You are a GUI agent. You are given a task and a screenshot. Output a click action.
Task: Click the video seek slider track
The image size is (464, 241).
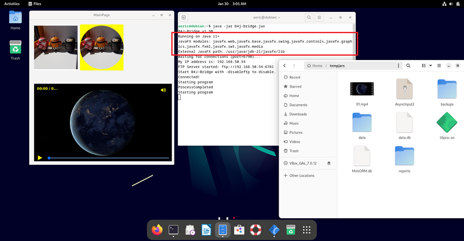[x=109, y=158]
